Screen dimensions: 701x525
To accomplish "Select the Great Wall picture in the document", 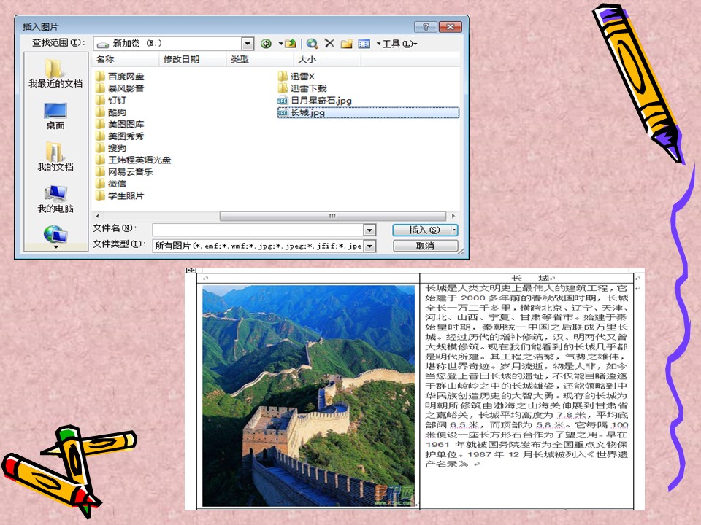I will coord(308,395).
